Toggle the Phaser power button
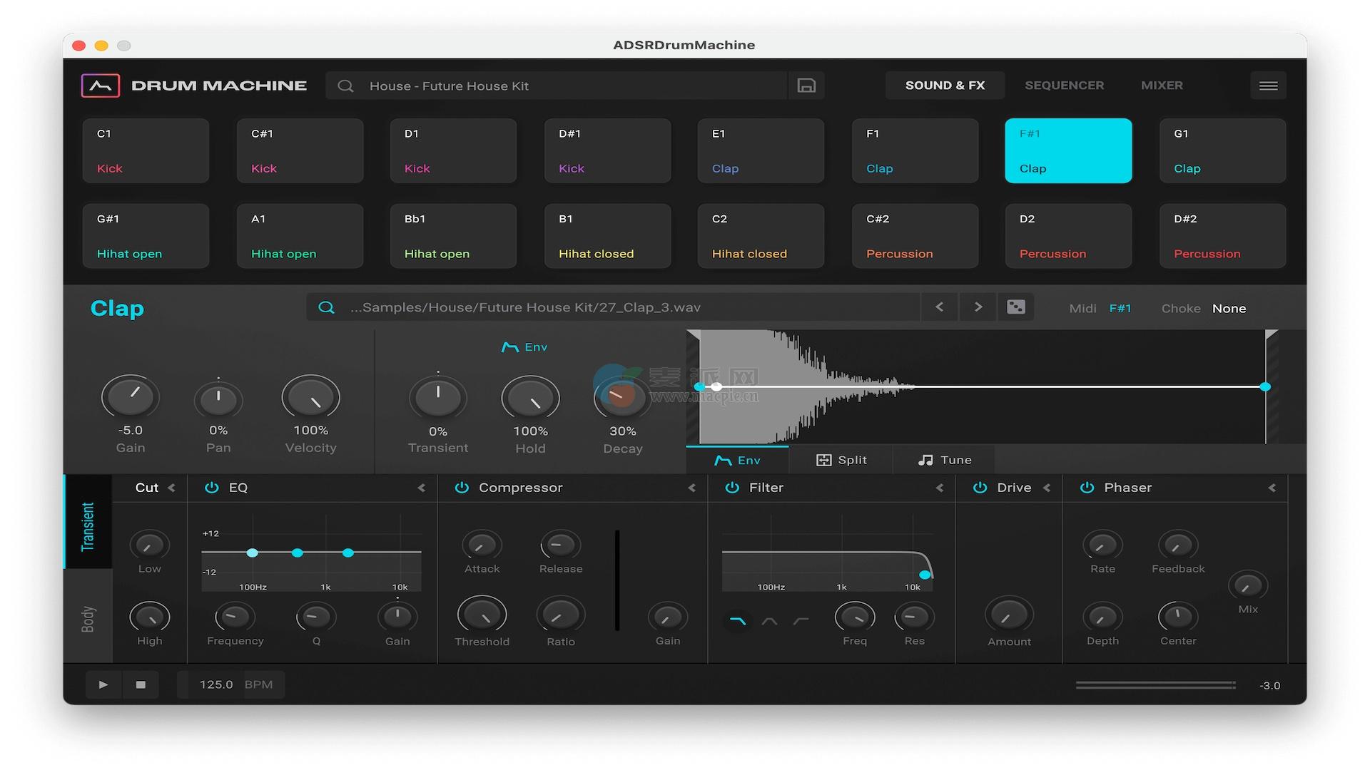The width and height of the screenshot is (1370, 770). pos(1087,488)
